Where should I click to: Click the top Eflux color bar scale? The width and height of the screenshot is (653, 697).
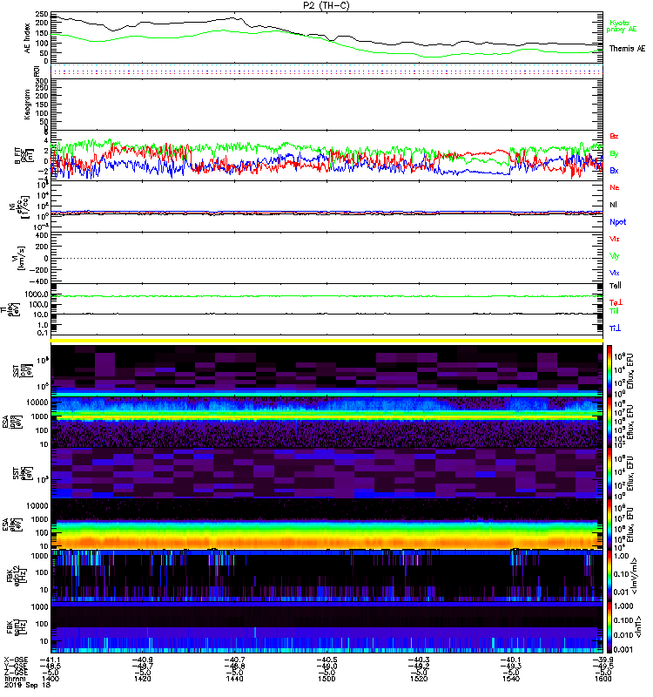(x=609, y=371)
